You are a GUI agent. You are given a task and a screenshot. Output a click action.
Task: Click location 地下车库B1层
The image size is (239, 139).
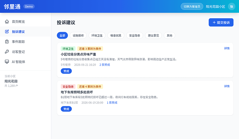(69, 103)
